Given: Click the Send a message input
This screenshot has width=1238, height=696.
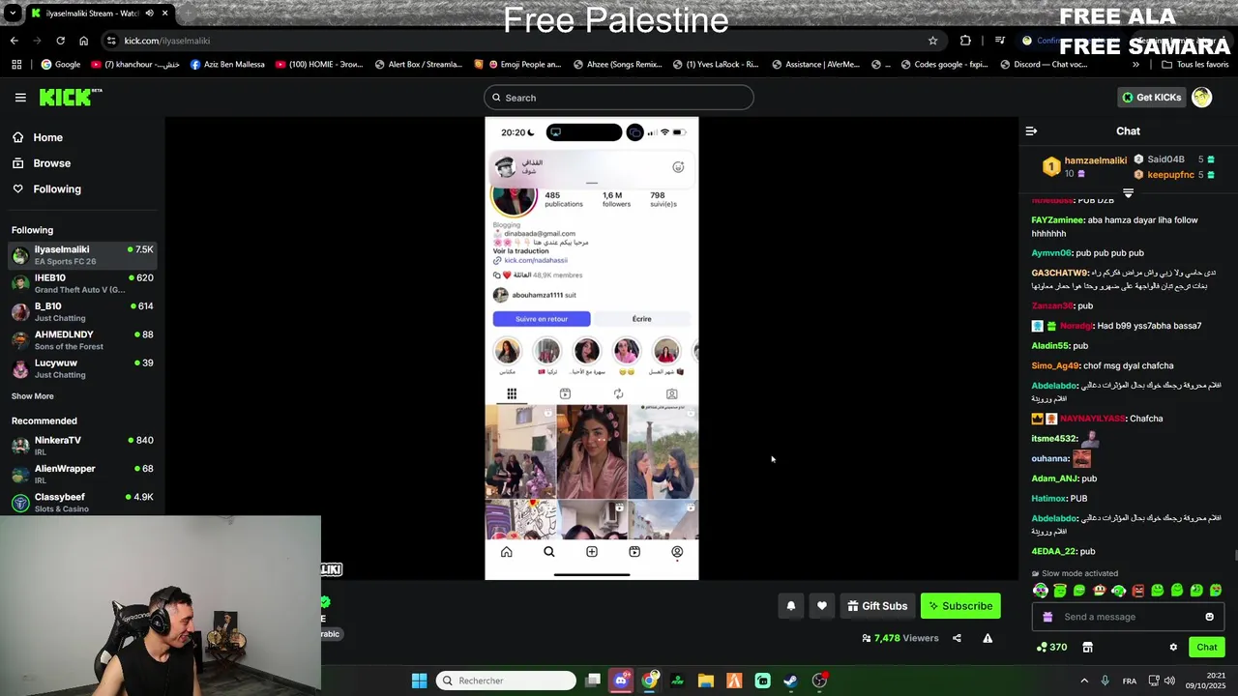Looking at the screenshot, I should 1127,617.
